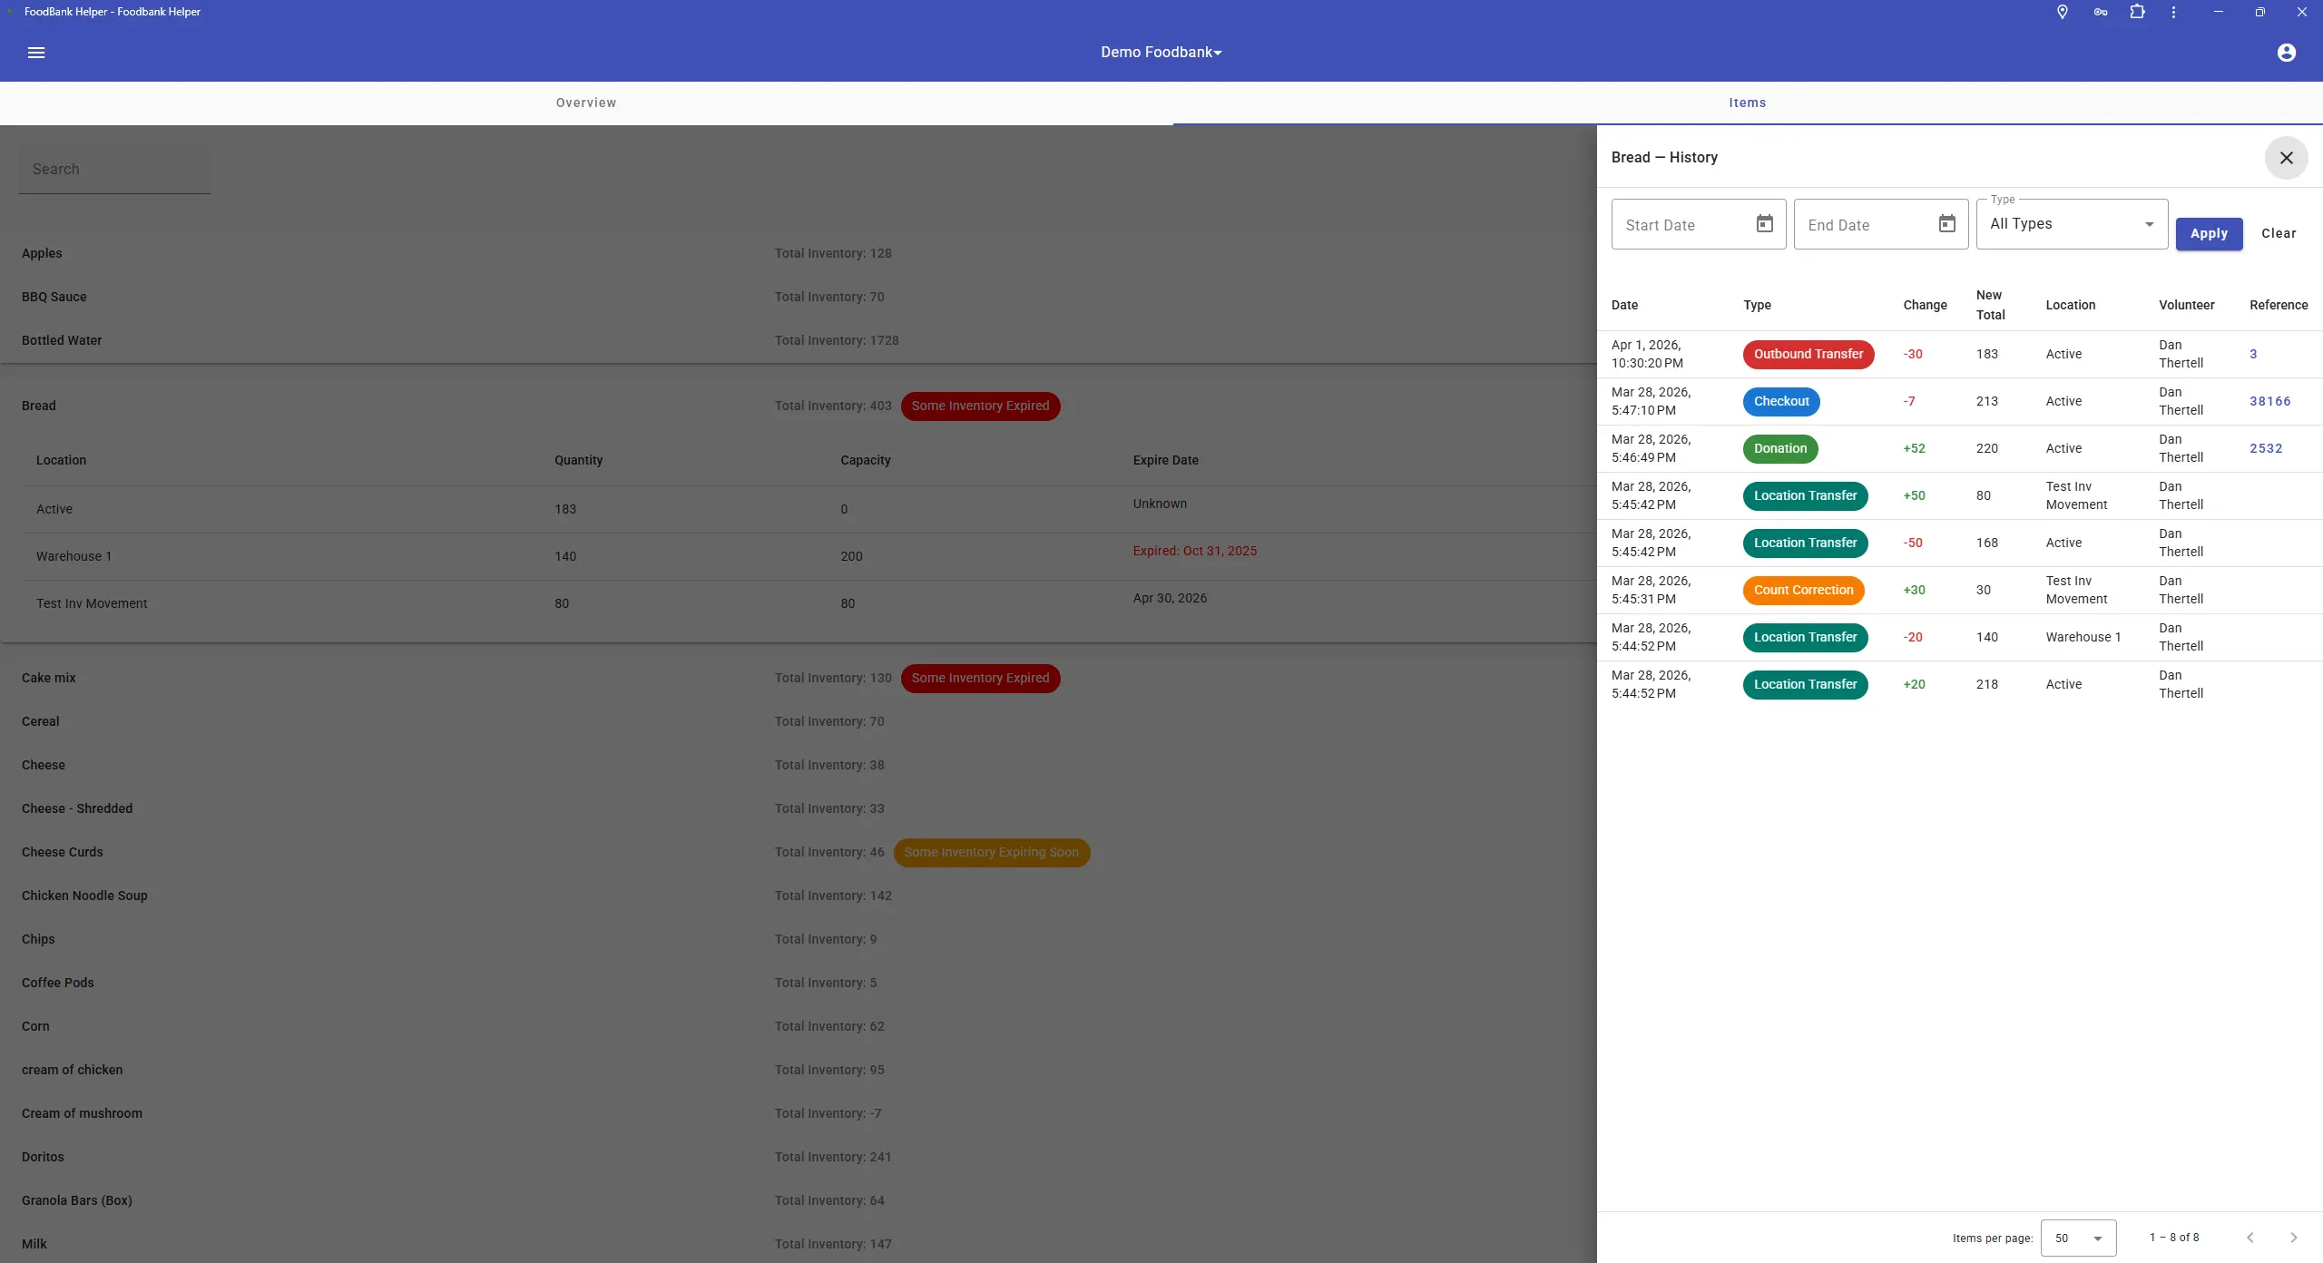This screenshot has width=2323, height=1263.
Task: Click inside the Search field
Action: (113, 169)
